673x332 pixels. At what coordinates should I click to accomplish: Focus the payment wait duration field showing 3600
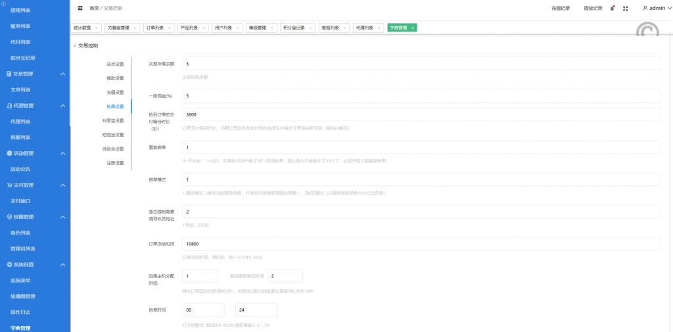point(421,114)
